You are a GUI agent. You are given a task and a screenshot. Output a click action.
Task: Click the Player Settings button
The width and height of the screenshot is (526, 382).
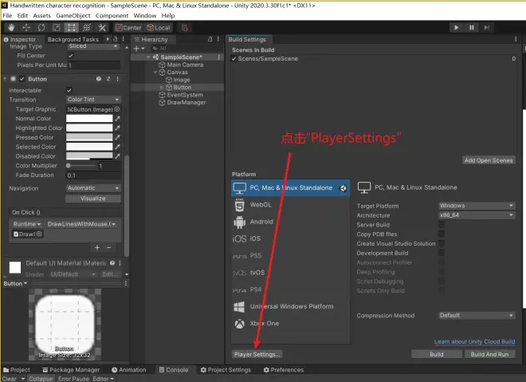point(257,354)
